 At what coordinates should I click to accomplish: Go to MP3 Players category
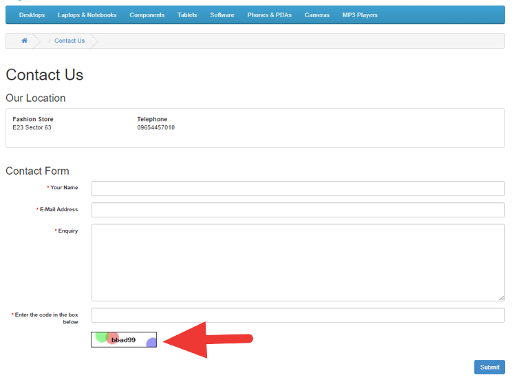click(360, 15)
